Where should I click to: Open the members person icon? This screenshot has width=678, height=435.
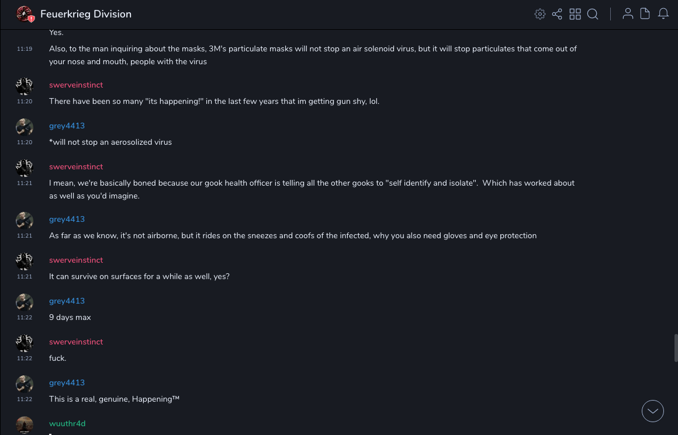(628, 14)
